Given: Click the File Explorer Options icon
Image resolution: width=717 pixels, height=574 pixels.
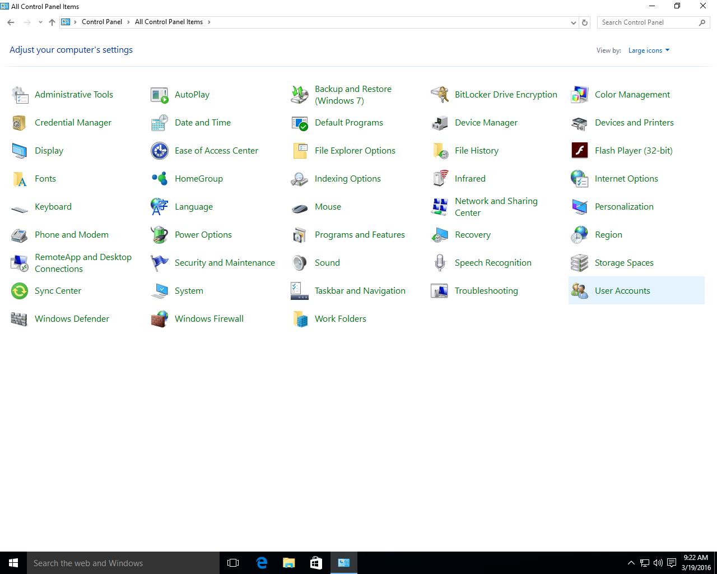Looking at the screenshot, I should pos(300,151).
